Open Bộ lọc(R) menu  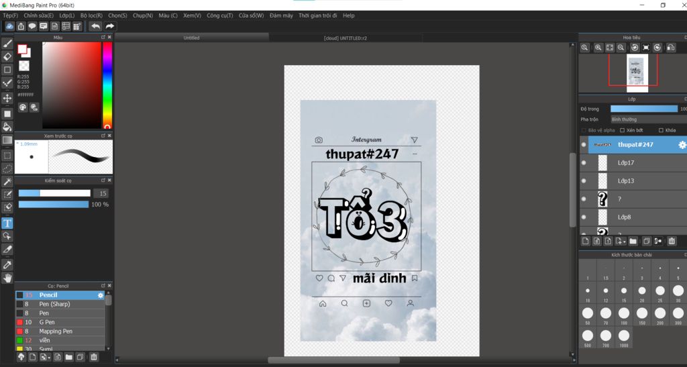tap(91, 15)
